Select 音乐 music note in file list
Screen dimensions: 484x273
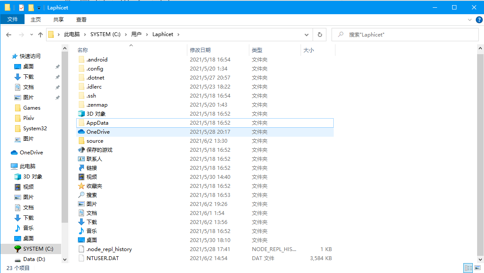[81, 231]
